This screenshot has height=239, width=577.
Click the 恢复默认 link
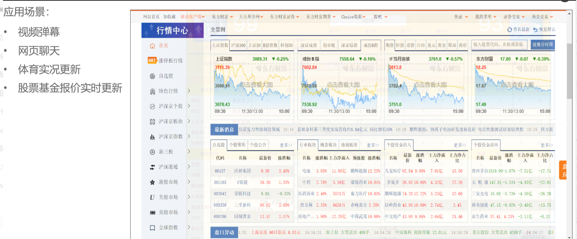(547, 30)
